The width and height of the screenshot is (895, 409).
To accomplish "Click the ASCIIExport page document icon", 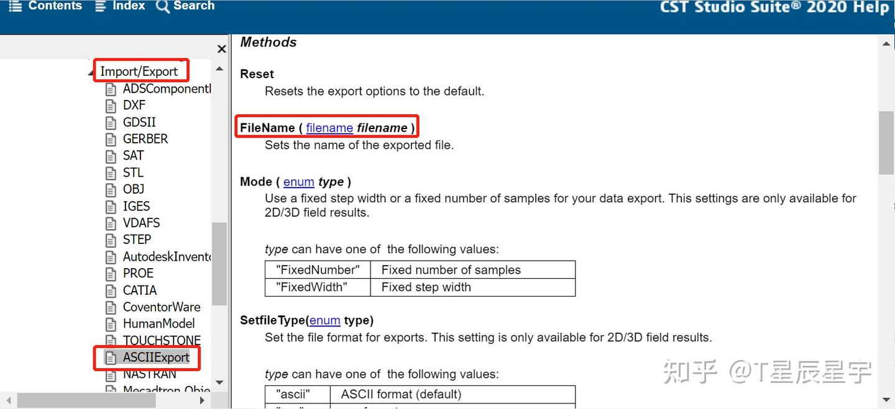I will 111,357.
